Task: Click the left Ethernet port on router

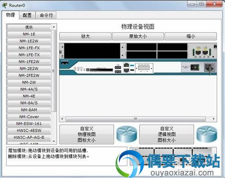Action: (x=198, y=53)
